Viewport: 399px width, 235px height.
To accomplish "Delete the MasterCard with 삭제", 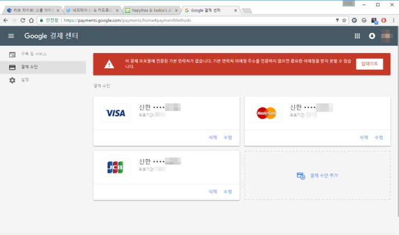I will coord(364,137).
